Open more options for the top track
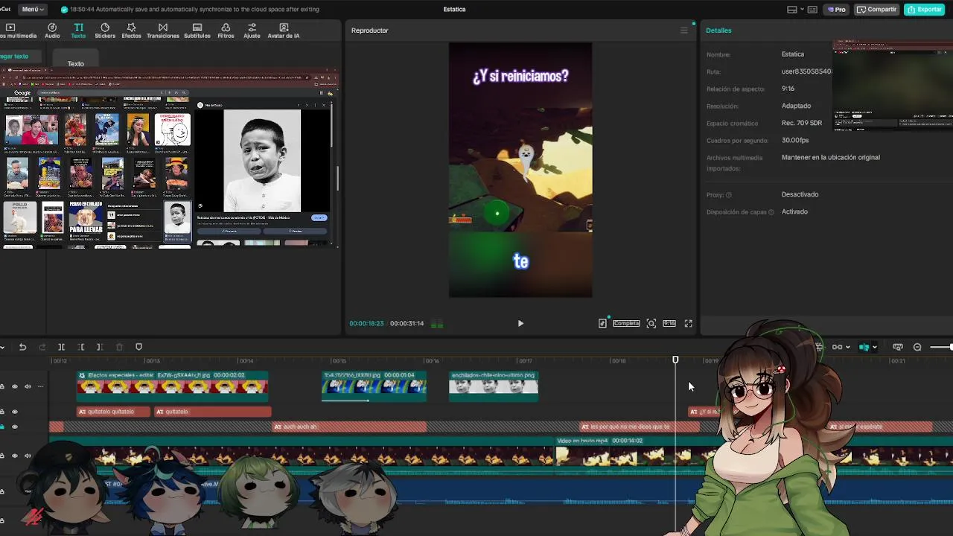The image size is (953, 536). 40,386
